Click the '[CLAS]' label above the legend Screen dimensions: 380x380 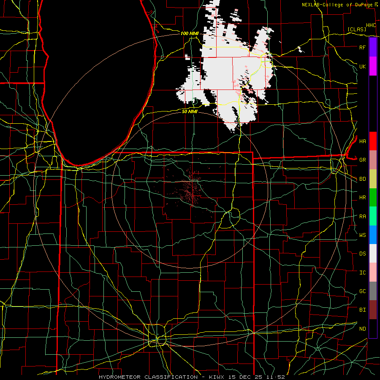tap(357, 29)
